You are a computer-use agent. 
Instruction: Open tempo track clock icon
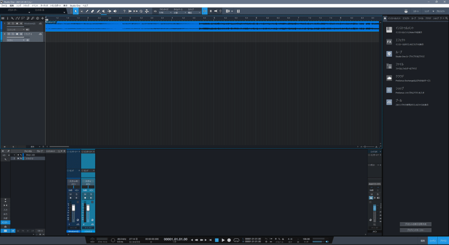tap(37, 18)
